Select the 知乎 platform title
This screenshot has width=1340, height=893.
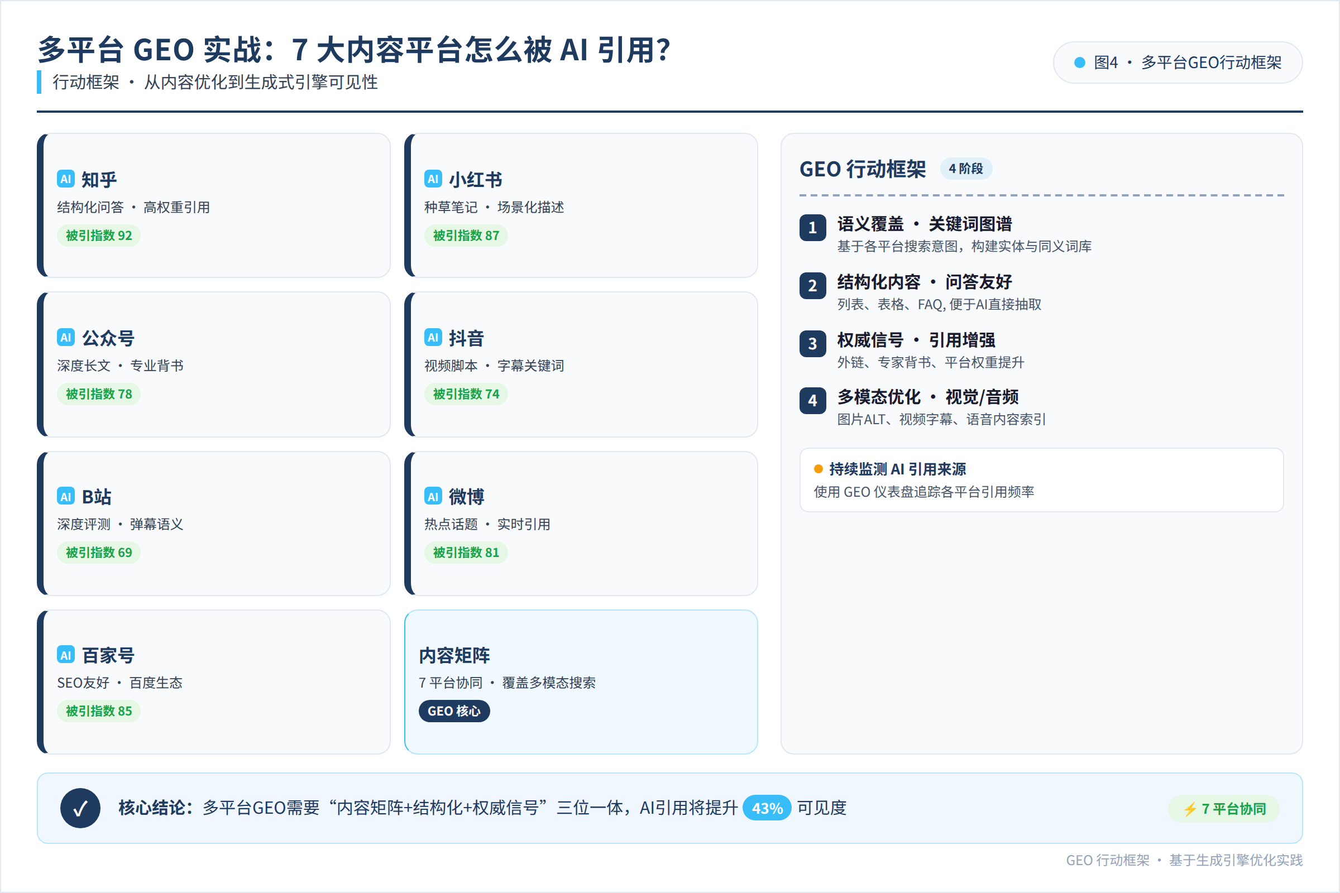(x=99, y=179)
